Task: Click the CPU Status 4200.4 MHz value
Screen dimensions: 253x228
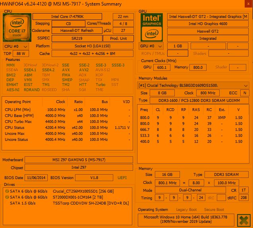Action: [55, 128]
